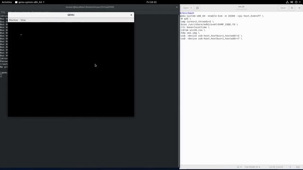Screen dimensions: 303x170
Task: Click the Ln, Col indicator in gedit
Action: (276, 167)
